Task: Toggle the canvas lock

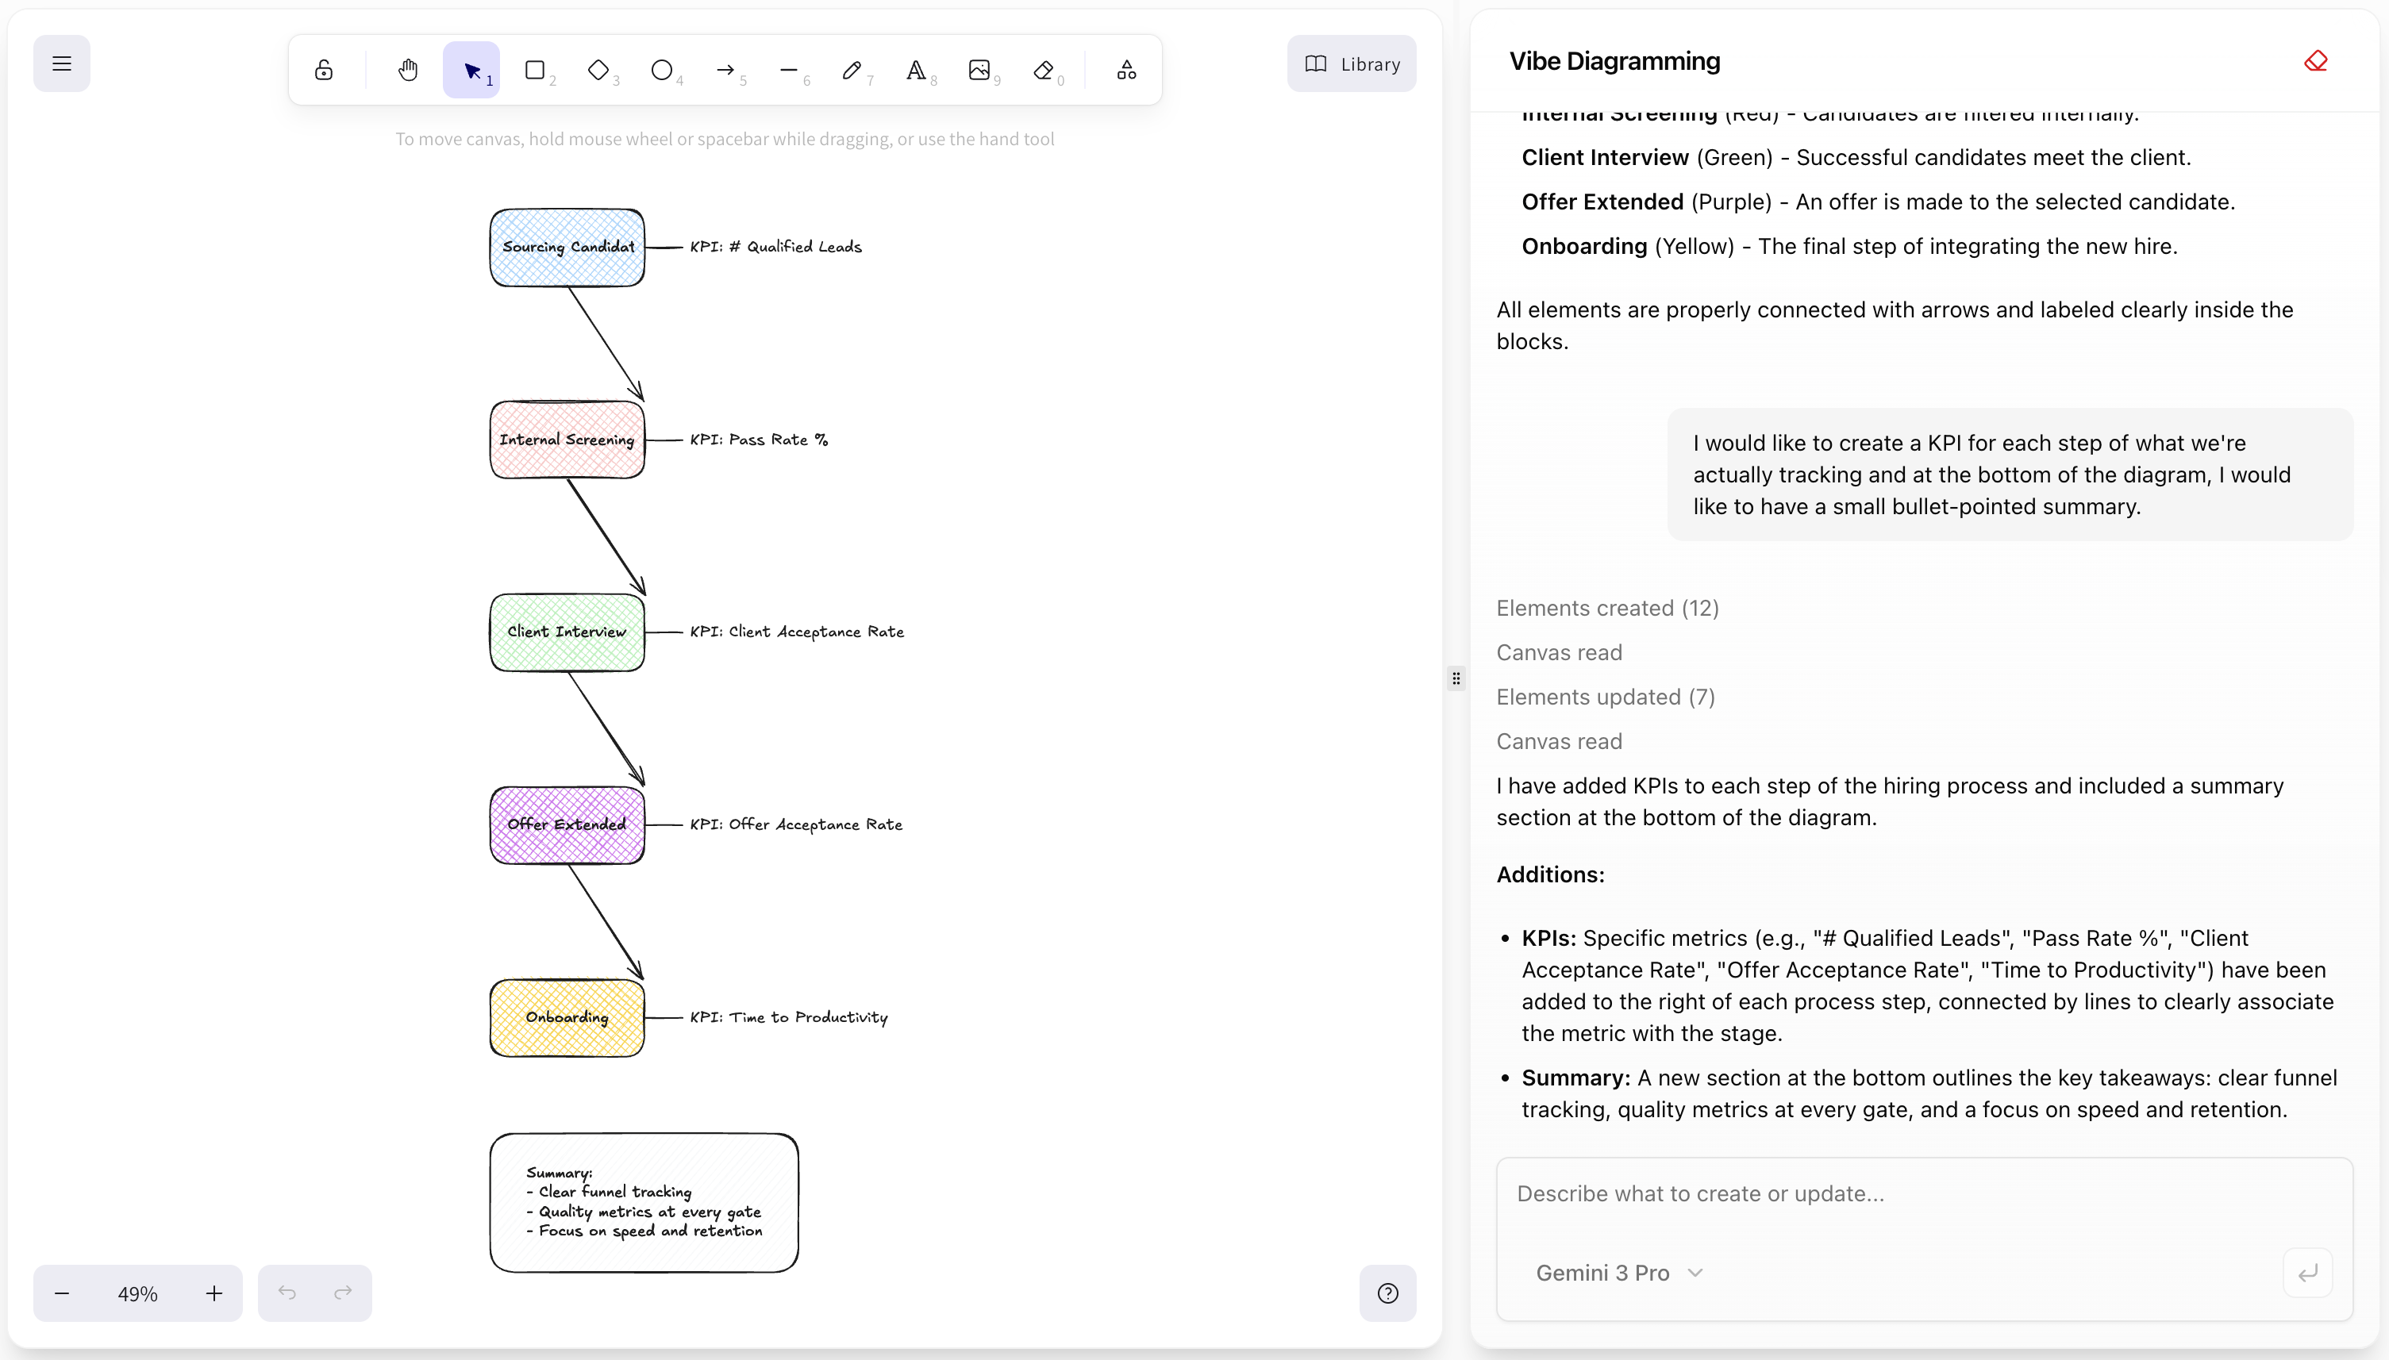Action: pos(324,70)
